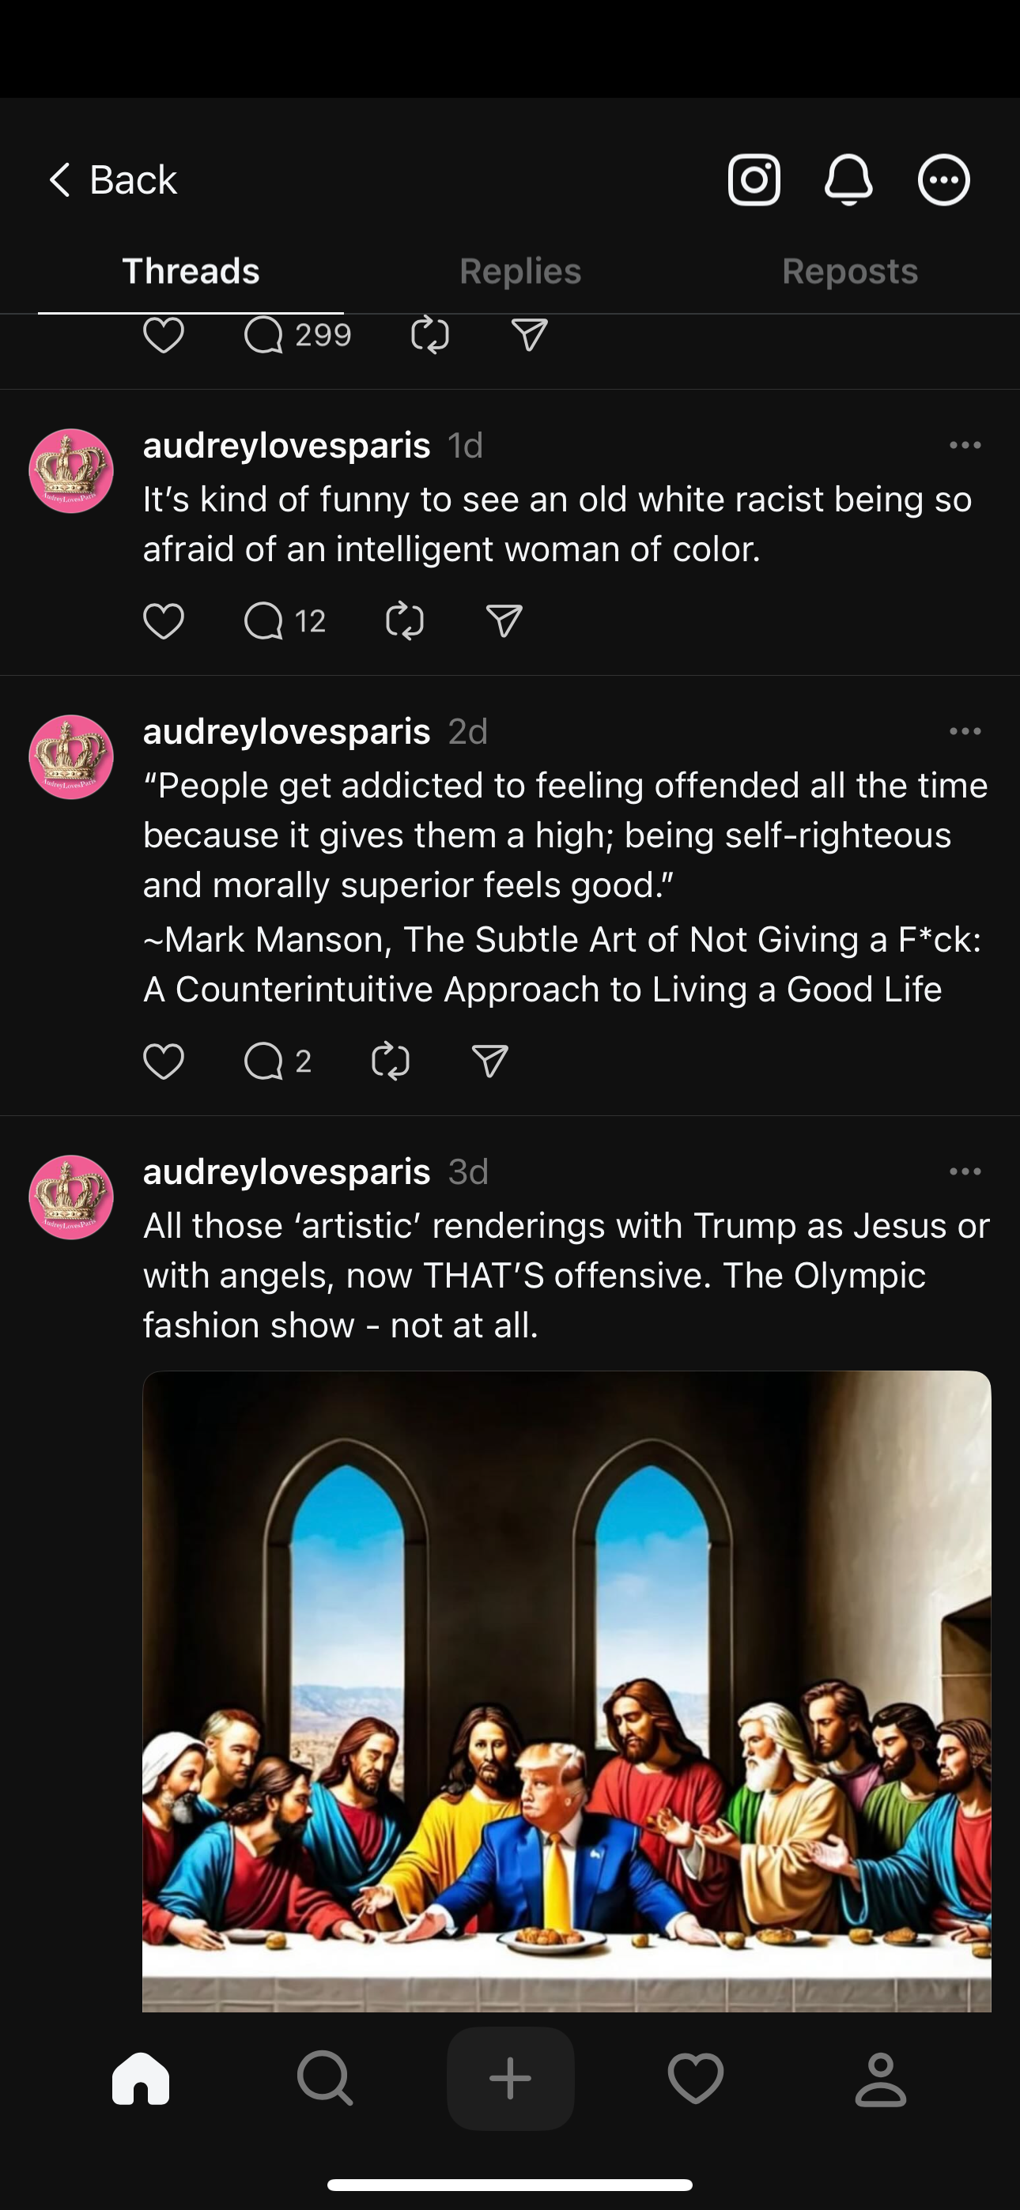The height and width of the screenshot is (2210, 1020).
Task: Open the profile person icon
Action: tap(880, 2078)
